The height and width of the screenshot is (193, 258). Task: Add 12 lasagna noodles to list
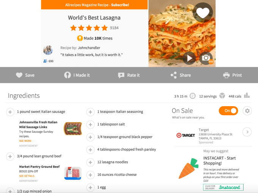click(90, 162)
